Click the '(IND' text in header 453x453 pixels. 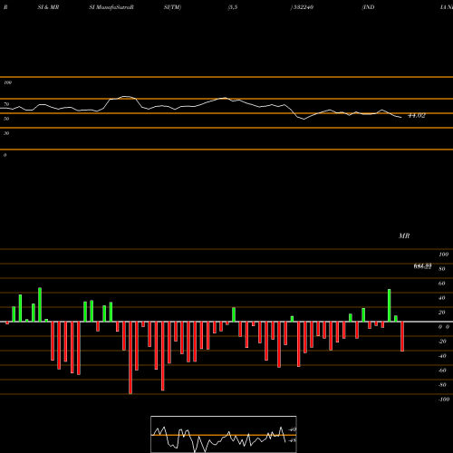tap(368, 7)
